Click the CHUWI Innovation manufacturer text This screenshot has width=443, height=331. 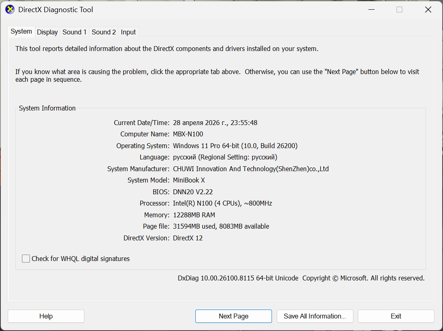tap(250, 169)
